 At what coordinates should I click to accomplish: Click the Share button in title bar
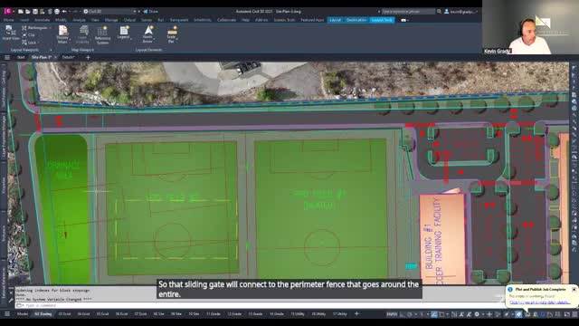151,12
